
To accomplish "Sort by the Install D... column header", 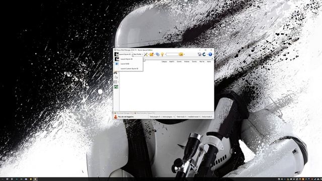I will [x=172, y=61].
